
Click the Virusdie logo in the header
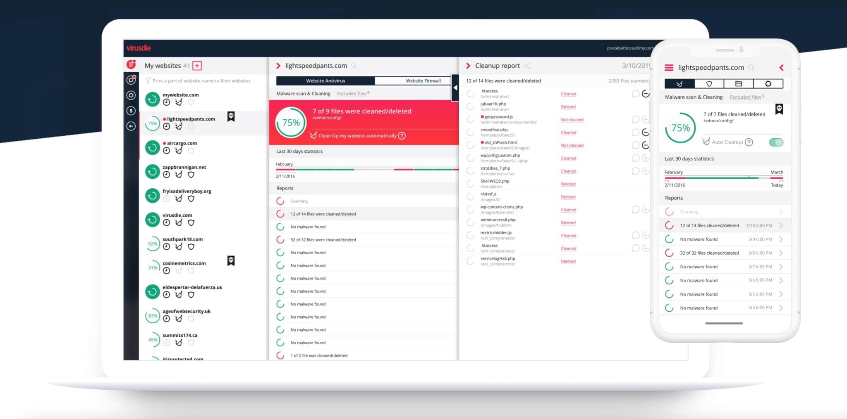point(139,48)
